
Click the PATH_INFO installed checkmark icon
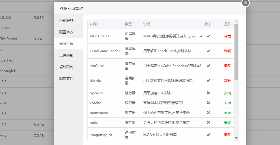pyautogui.click(x=208, y=36)
